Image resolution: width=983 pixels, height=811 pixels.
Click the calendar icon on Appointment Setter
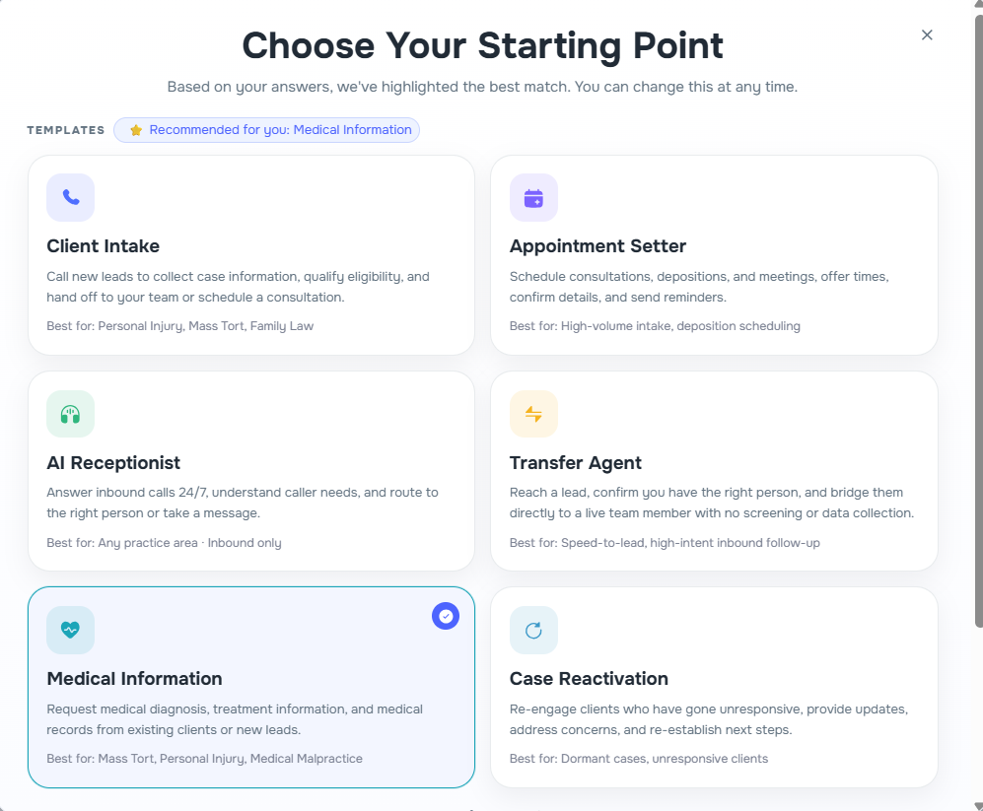pyautogui.click(x=533, y=197)
